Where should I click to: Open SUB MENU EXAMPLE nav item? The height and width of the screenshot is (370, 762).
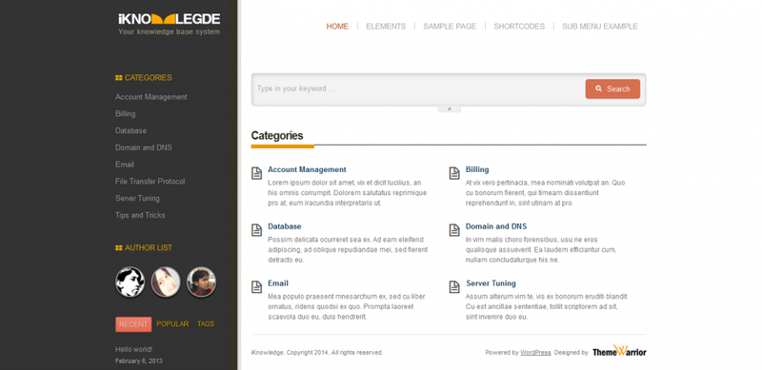pos(600,27)
